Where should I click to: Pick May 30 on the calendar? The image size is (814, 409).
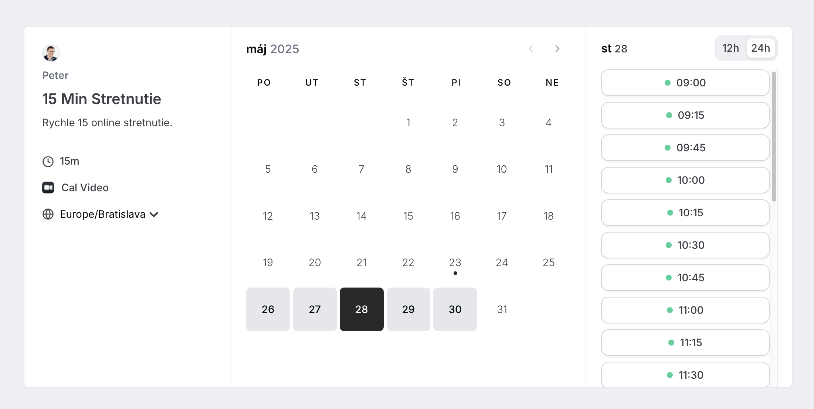(x=455, y=309)
